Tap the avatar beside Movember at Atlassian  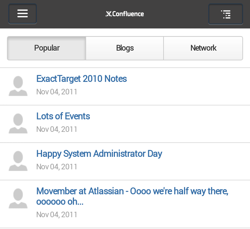18,199
